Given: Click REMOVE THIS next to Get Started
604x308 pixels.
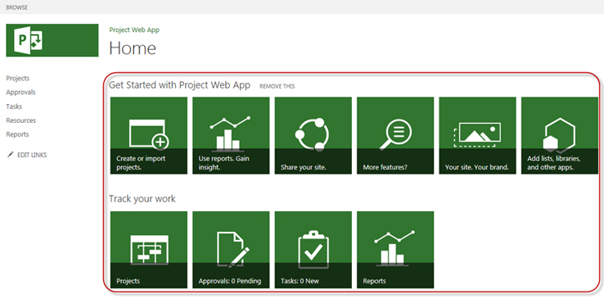Looking at the screenshot, I should pos(277,86).
